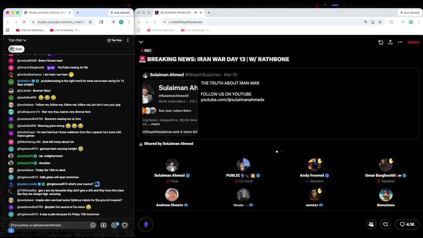The width and height of the screenshot is (423, 238).
Task: Toggle the purple microphone in X Space
Action: (x=146, y=224)
